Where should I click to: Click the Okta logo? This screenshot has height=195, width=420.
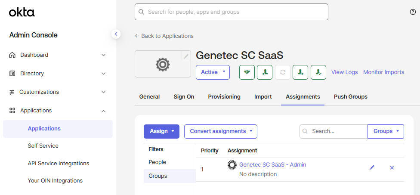[x=22, y=12]
